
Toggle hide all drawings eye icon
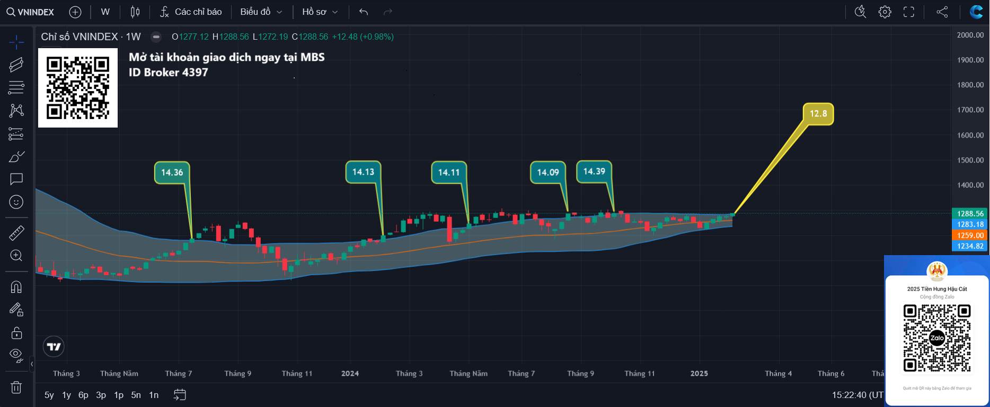(x=16, y=355)
